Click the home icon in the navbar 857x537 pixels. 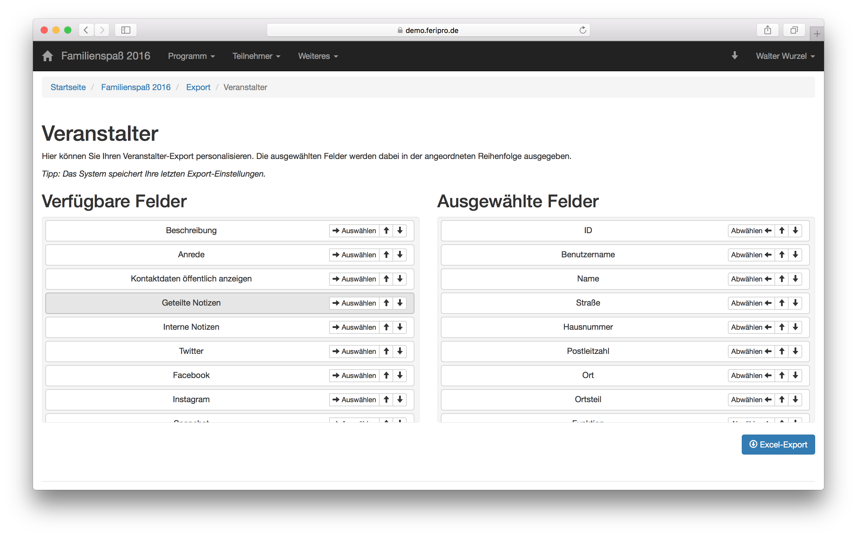[x=47, y=56]
